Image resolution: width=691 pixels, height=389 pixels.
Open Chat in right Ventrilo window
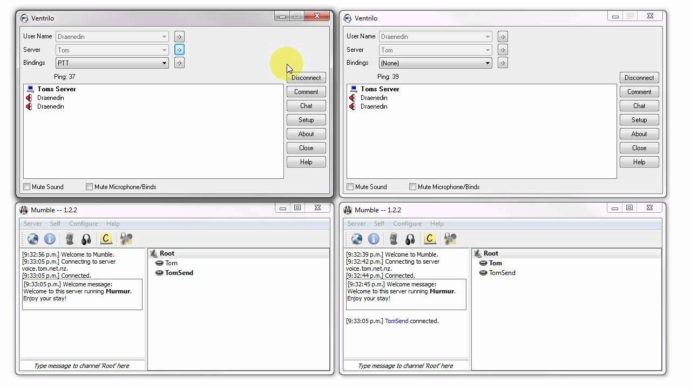(639, 106)
